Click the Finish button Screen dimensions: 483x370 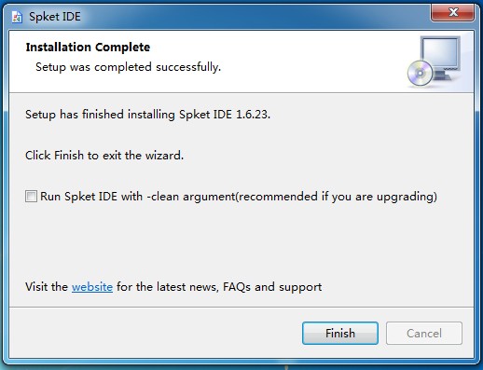340,334
